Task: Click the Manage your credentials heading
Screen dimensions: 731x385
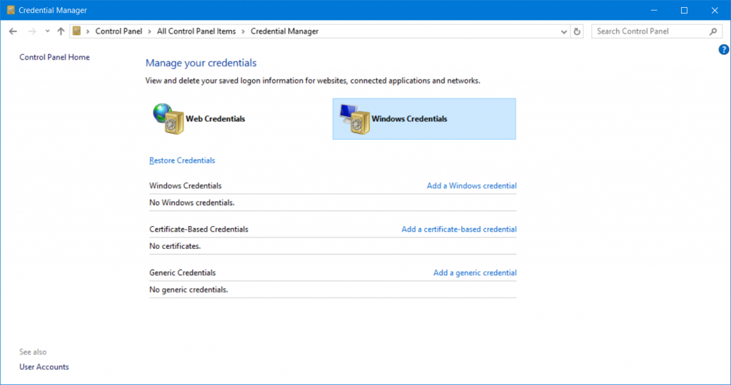Action: [201, 63]
